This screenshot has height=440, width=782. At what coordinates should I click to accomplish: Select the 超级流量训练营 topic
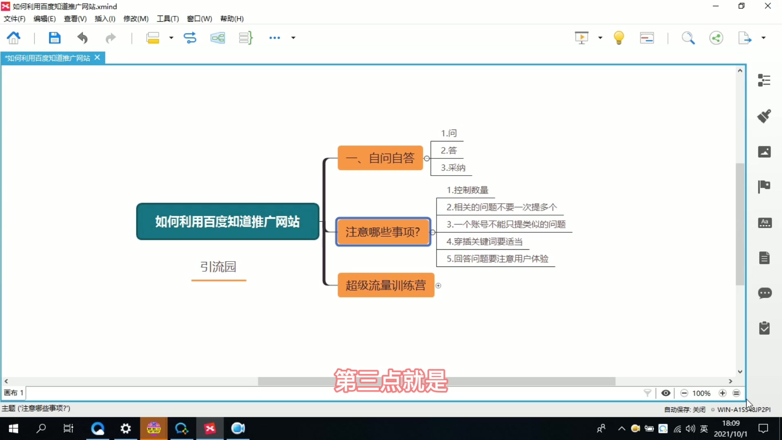[386, 285]
